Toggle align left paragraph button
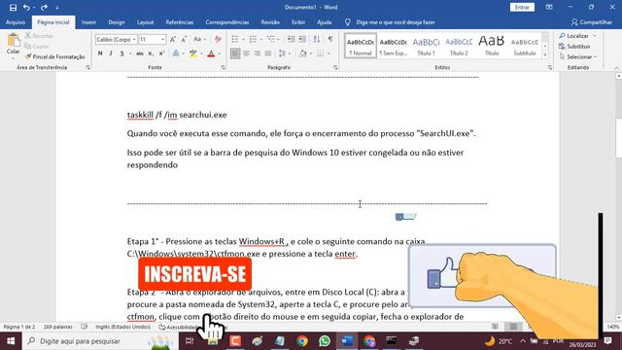This screenshot has width=622, height=350. [235, 53]
